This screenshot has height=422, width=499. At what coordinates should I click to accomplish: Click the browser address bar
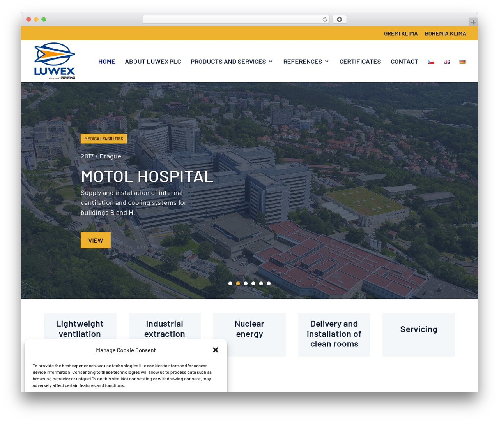click(x=236, y=19)
